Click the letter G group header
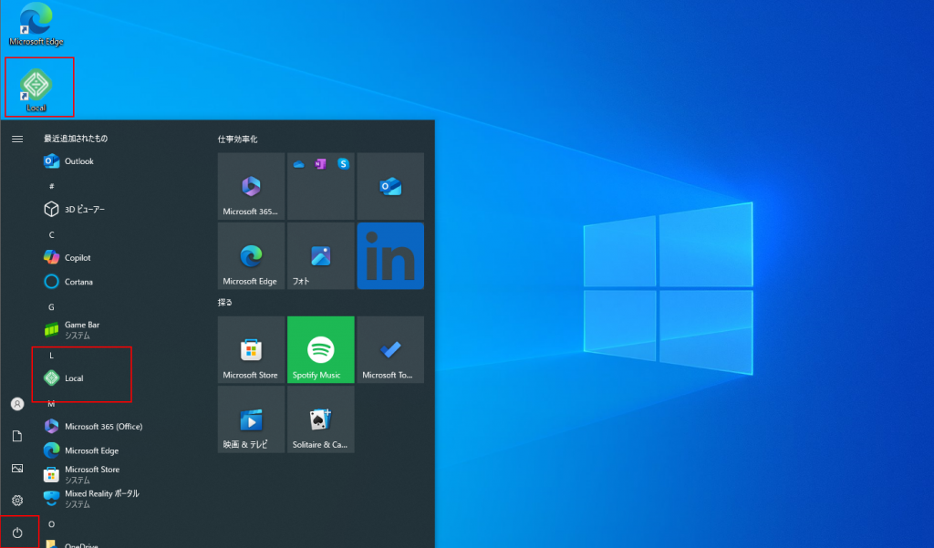This screenshot has height=548, width=934. (52, 307)
